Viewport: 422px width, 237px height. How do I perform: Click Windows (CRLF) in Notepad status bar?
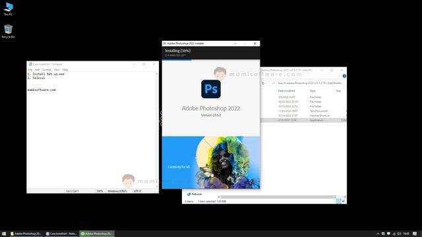pyautogui.click(x=117, y=191)
